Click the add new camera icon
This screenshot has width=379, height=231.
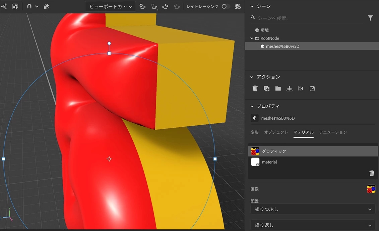[x=143, y=6]
